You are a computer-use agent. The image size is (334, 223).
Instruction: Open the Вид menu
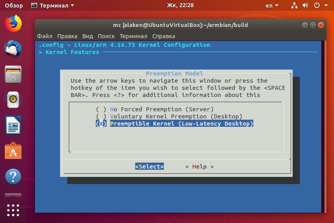(x=88, y=36)
